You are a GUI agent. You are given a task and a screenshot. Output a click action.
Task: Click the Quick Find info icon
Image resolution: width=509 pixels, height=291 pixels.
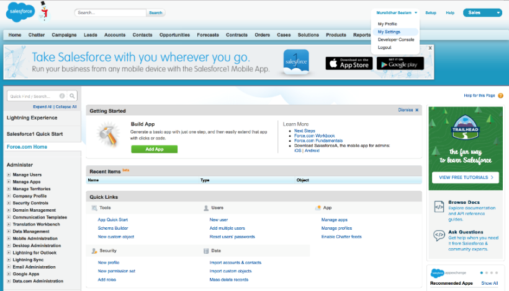pyautogui.click(x=62, y=96)
